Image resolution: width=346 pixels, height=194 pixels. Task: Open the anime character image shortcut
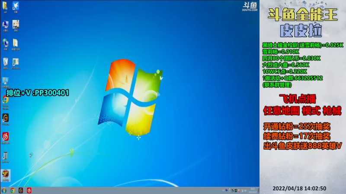[16, 26]
